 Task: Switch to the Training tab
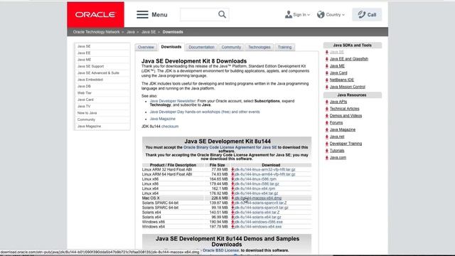pyautogui.click(x=284, y=47)
